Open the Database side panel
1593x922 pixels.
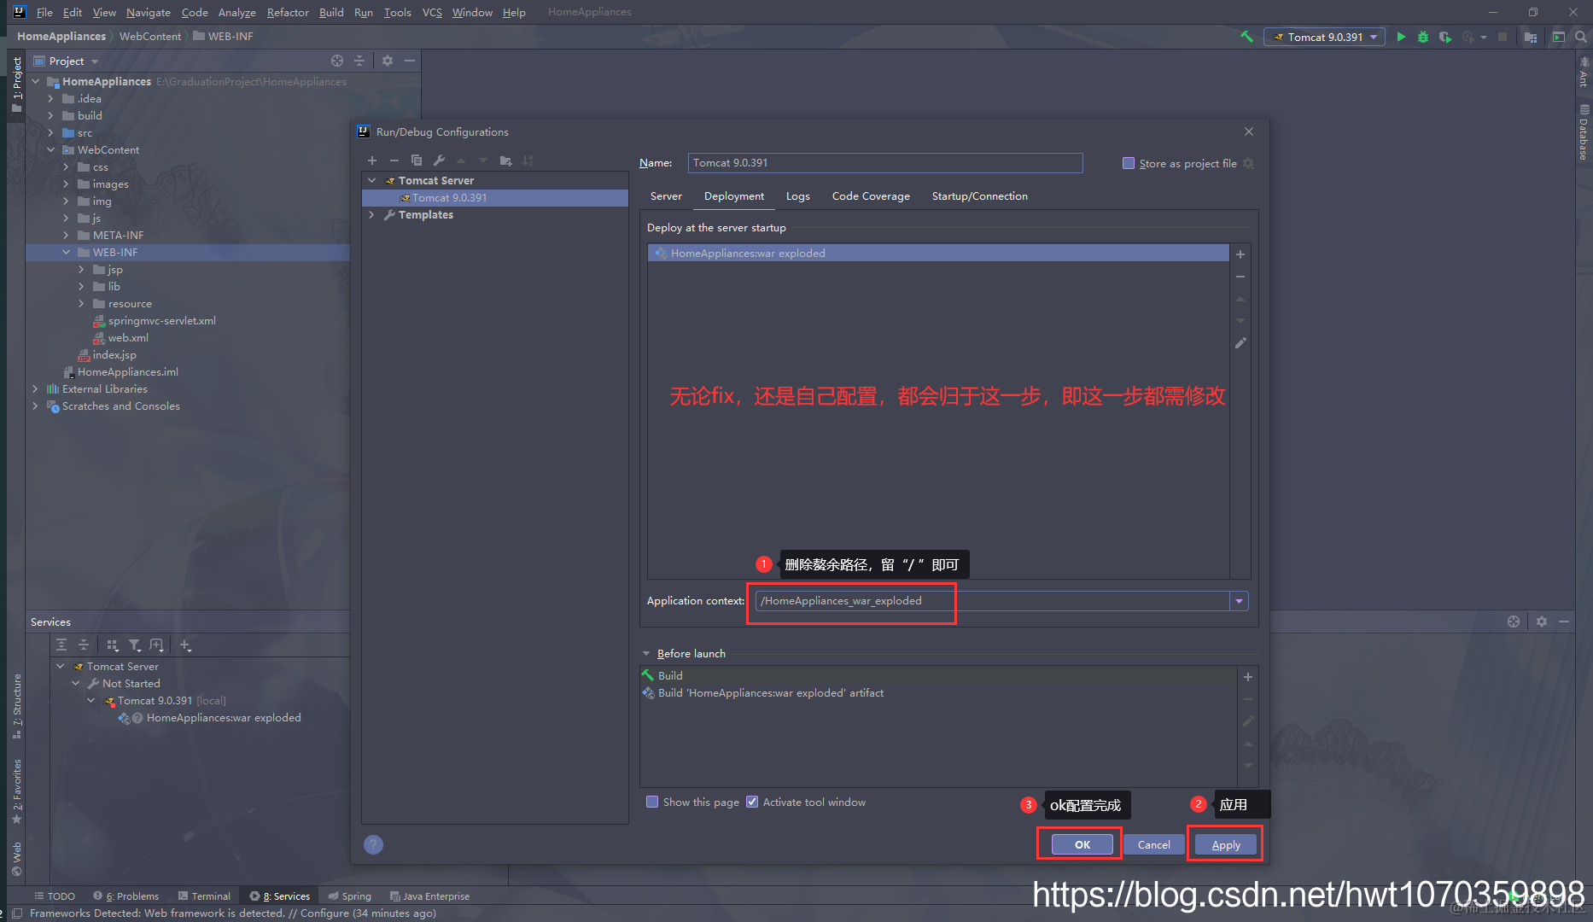click(x=1584, y=132)
